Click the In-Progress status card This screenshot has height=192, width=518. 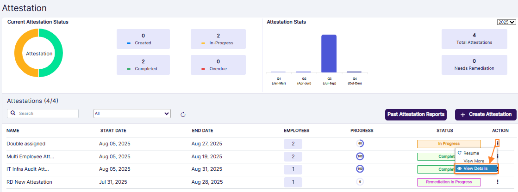pyautogui.click(x=218, y=39)
